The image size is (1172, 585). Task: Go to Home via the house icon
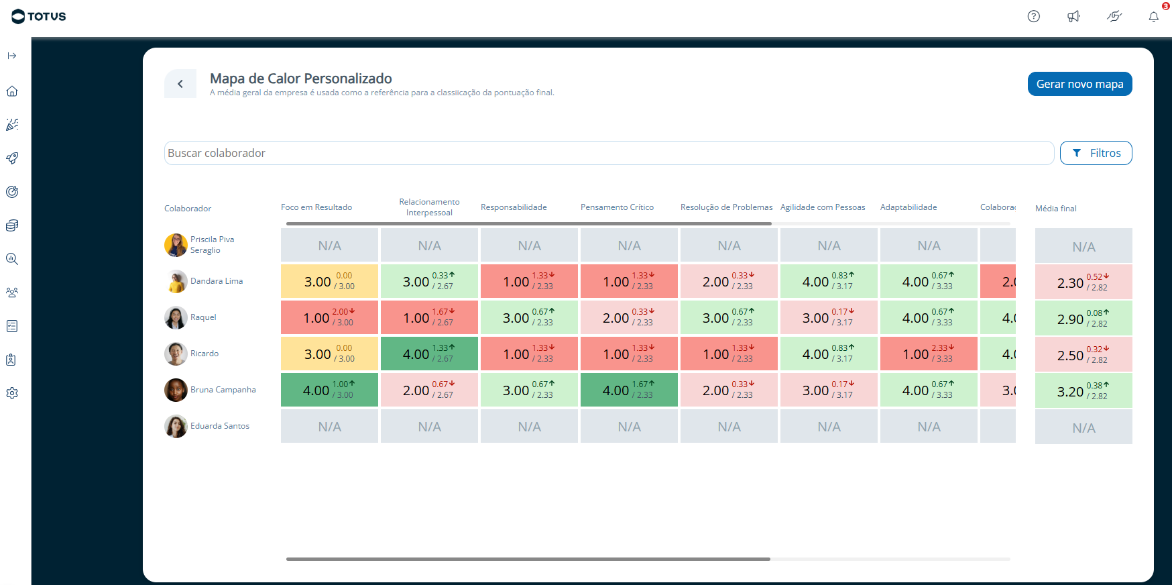click(x=12, y=91)
